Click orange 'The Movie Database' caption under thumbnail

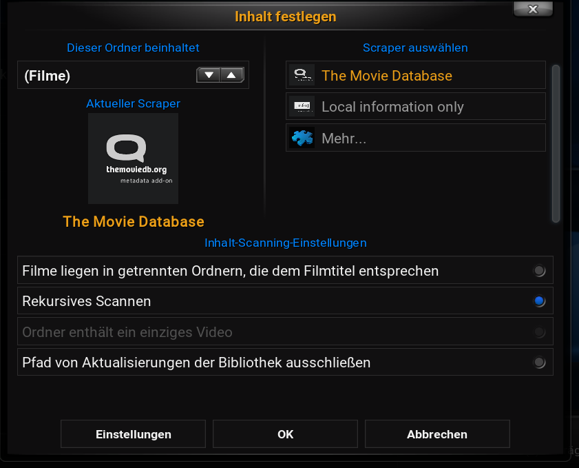(x=134, y=221)
